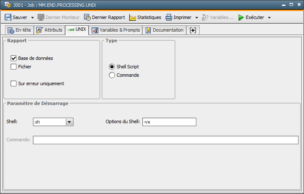Open Dernier Rapport from the toolbar

point(104,17)
